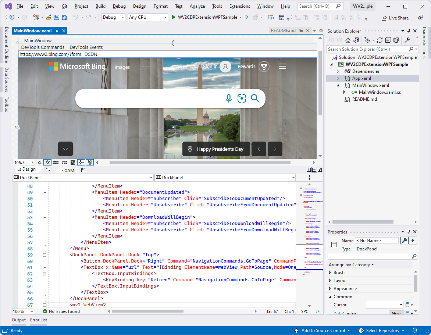
Task: Click the Refresh icon in Solution Explorer
Action: pyautogui.click(x=380, y=40)
